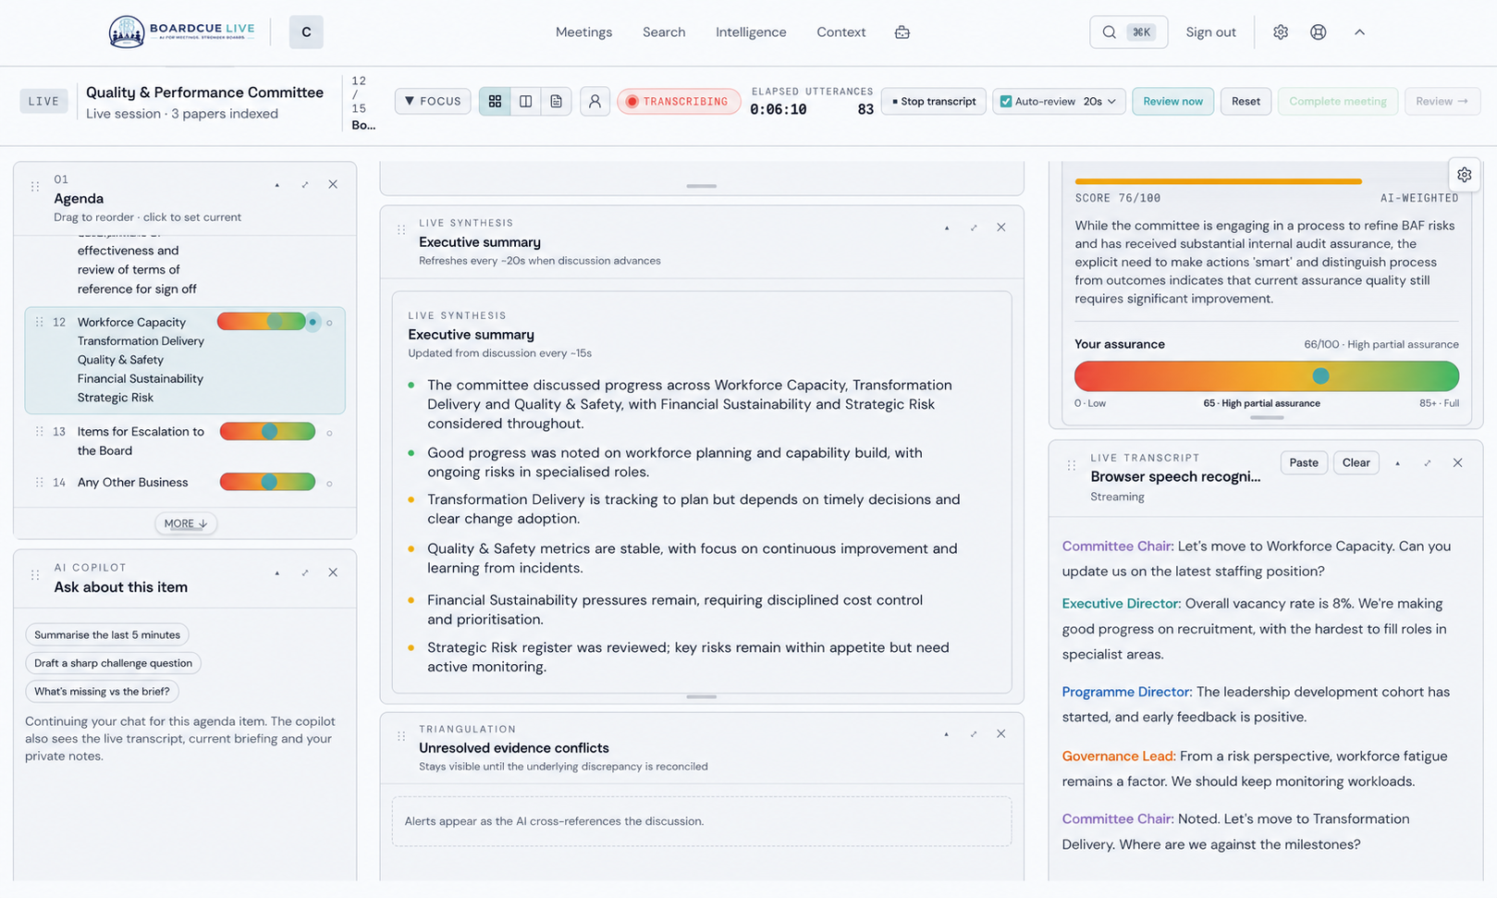The width and height of the screenshot is (1497, 898).
Task: Expand Executive summary panel to fullscreen
Action: click(x=974, y=228)
